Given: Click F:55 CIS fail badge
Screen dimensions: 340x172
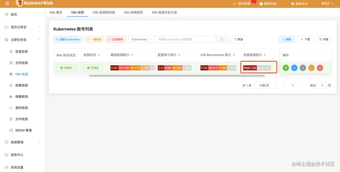Looking at the screenshot, I should pos(204,68).
